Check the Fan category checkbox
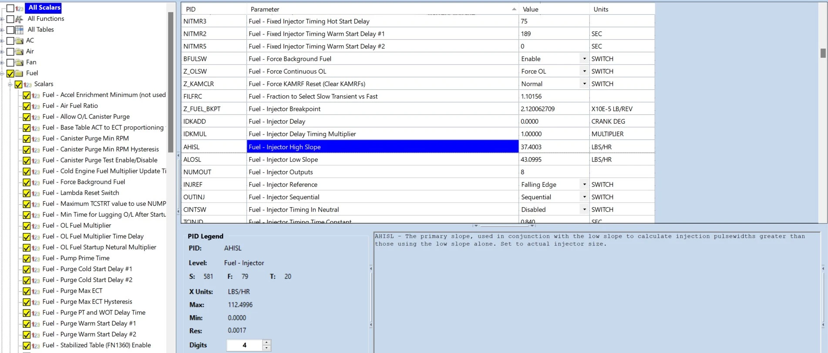This screenshot has width=828, height=353. 10,63
